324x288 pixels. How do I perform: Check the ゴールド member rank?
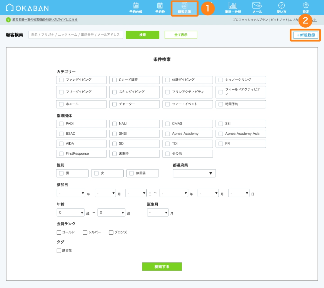[59, 233]
